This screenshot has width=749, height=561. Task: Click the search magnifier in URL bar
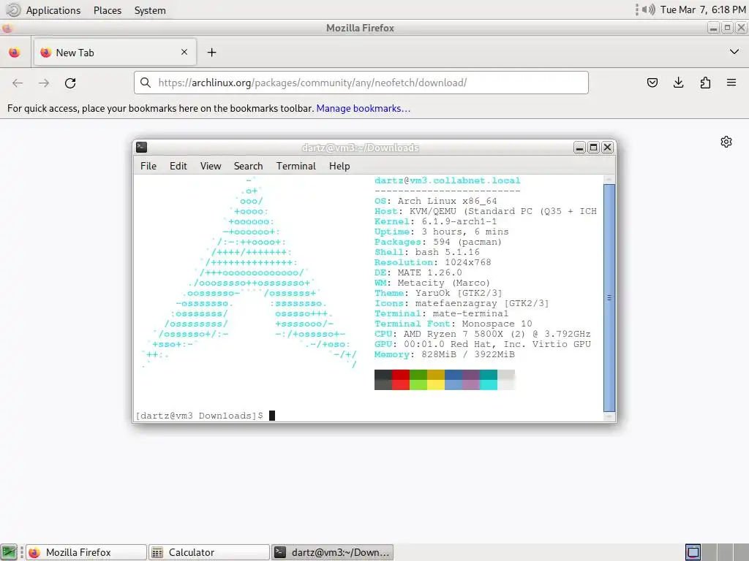146,83
